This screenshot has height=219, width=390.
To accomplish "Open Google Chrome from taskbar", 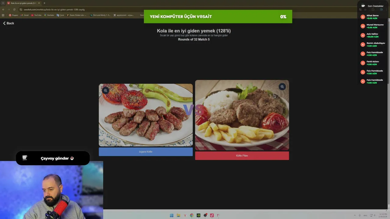I will click(192, 215).
